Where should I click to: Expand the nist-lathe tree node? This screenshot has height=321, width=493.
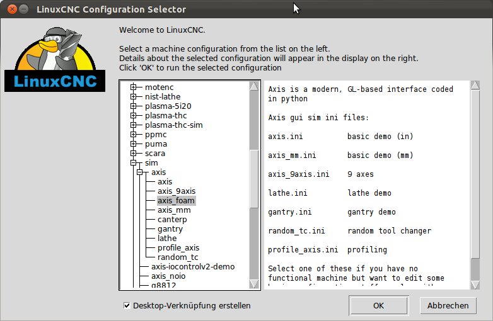[x=133, y=97]
